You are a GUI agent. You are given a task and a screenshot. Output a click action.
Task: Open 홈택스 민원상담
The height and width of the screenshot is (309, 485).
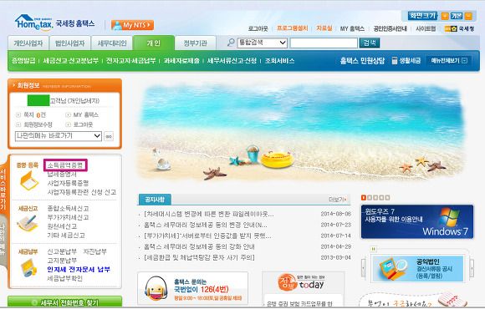362,61
